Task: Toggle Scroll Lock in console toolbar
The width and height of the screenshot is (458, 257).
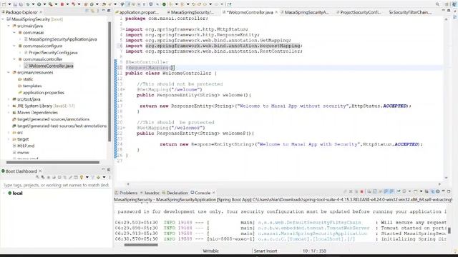Action: 374,191
